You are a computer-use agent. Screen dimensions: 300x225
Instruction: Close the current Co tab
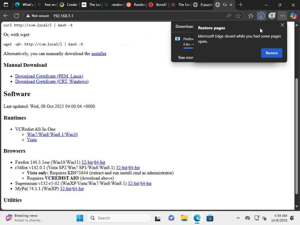pyautogui.click(x=231, y=5)
